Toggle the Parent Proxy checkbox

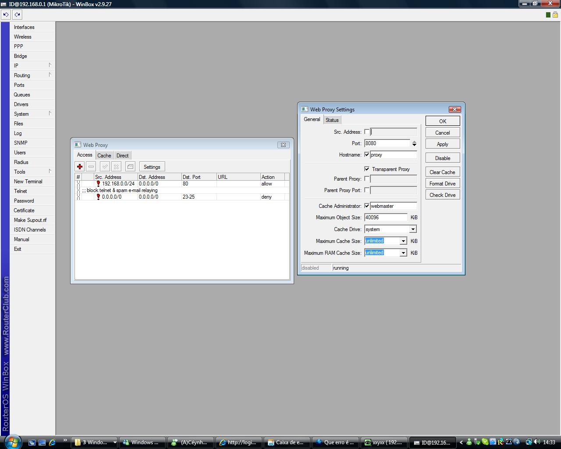[367, 179]
